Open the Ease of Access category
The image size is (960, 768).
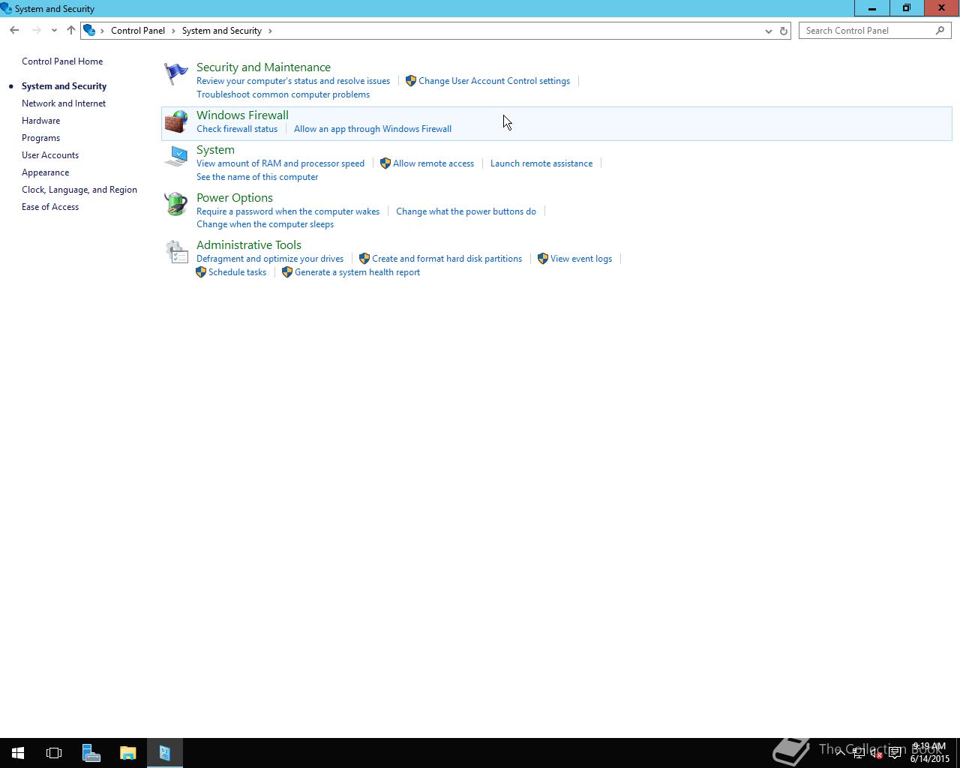pos(50,207)
